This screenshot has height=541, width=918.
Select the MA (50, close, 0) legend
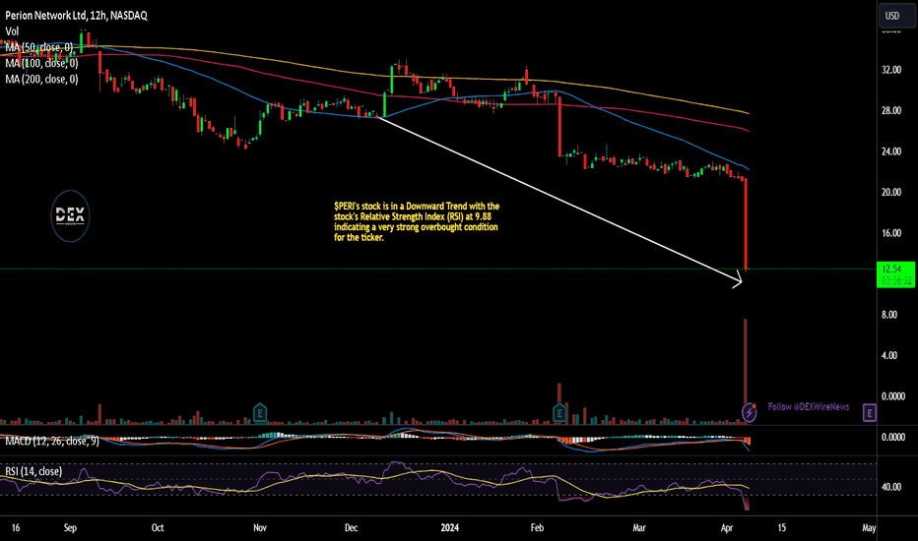pos(39,47)
